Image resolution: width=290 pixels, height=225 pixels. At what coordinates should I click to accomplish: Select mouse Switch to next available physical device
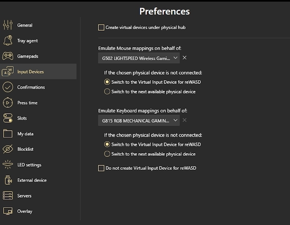pyautogui.click(x=107, y=92)
